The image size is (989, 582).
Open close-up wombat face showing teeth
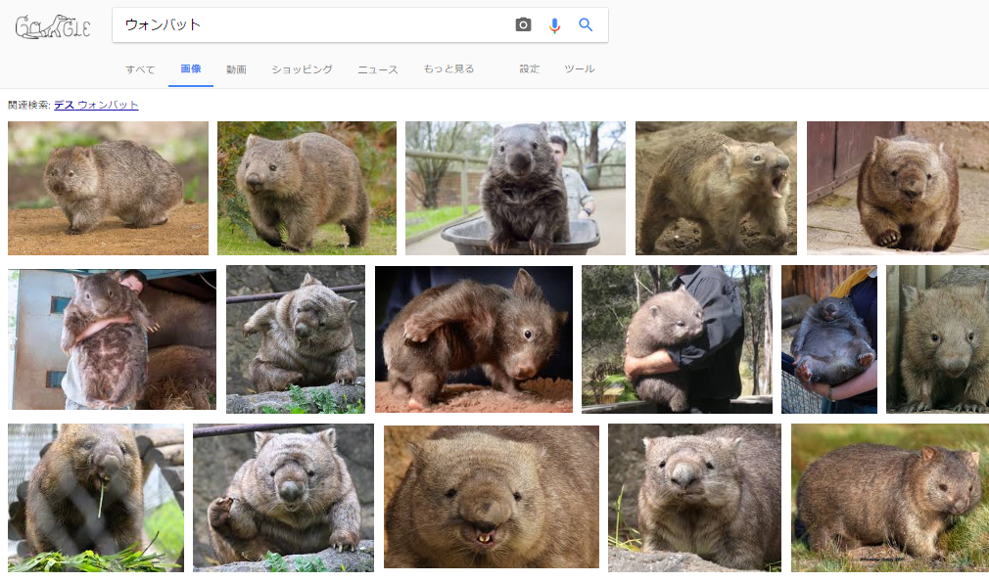pyautogui.click(x=492, y=497)
